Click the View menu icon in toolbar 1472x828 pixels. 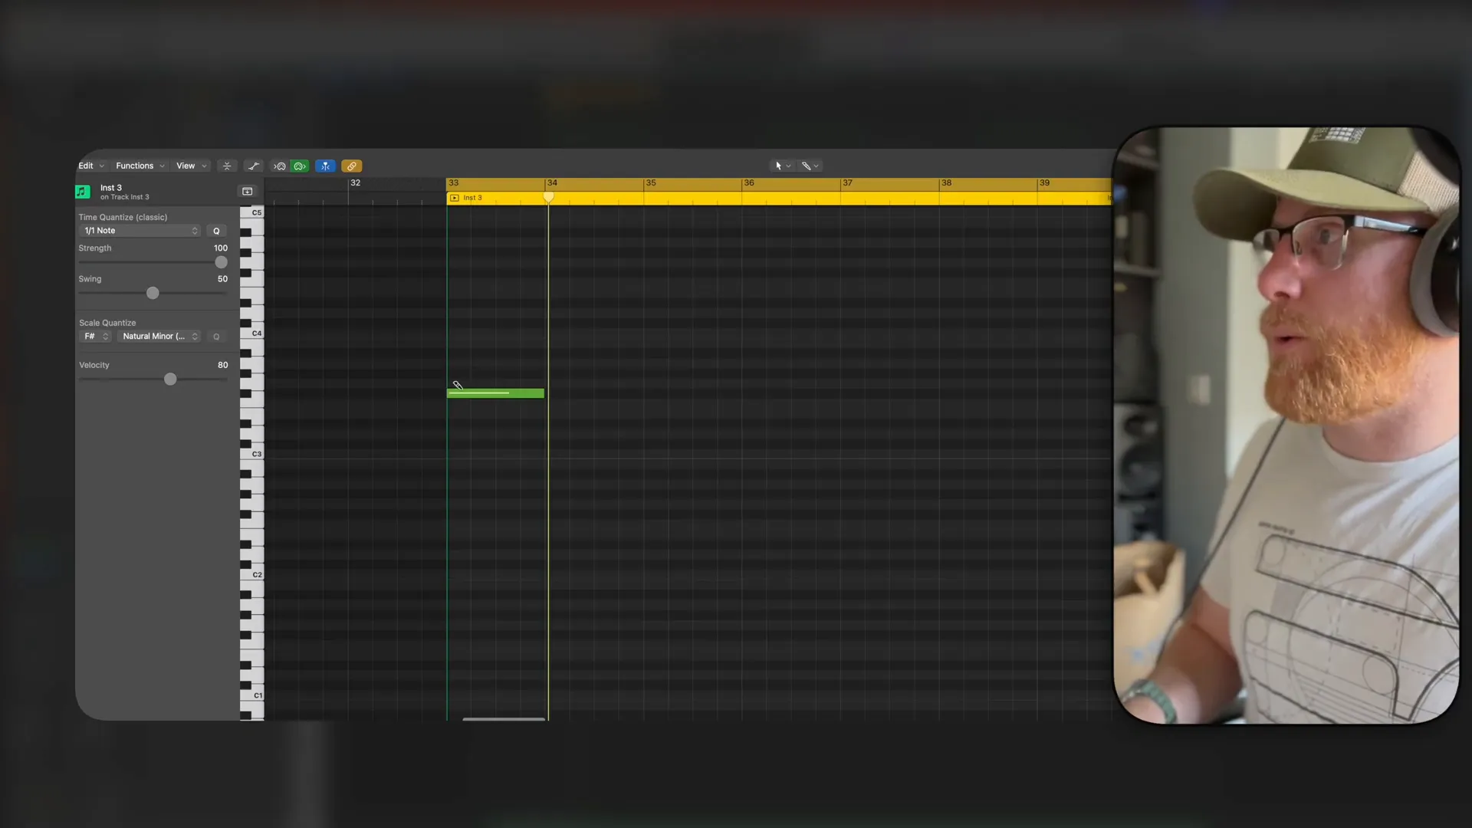[185, 165]
